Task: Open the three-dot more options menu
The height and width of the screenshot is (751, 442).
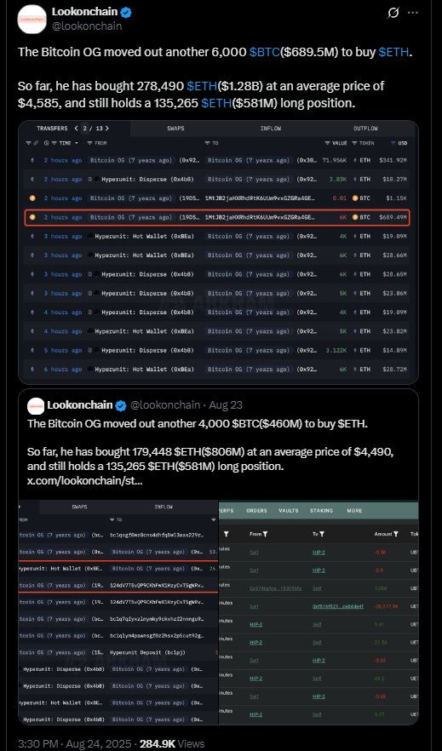Action: tap(412, 13)
